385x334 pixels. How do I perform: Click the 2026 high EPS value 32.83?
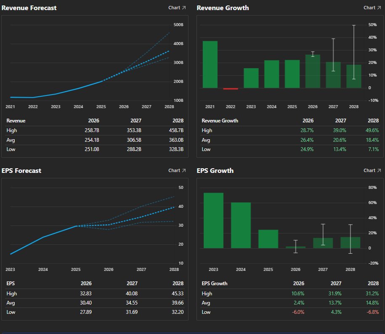pyautogui.click(x=86, y=294)
